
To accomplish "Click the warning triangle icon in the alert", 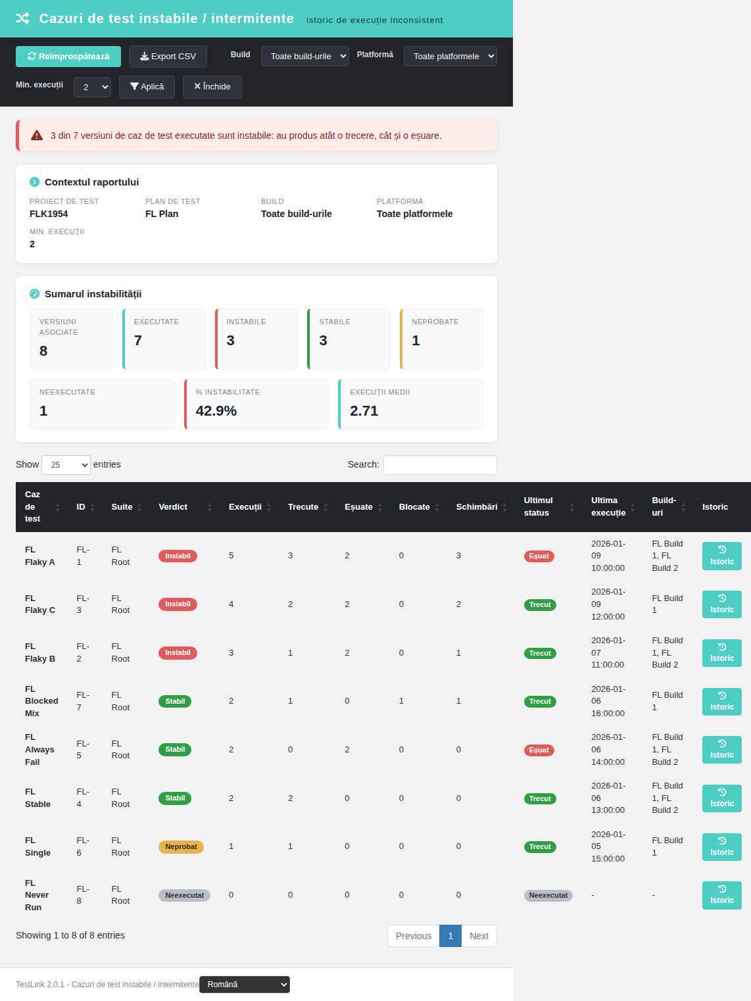I will tap(37, 135).
